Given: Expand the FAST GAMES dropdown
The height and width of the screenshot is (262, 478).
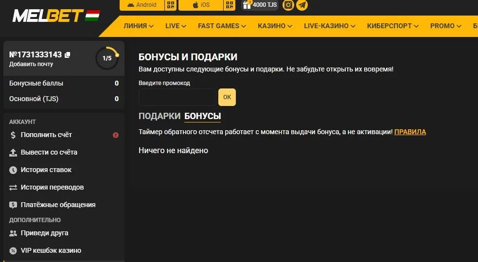Looking at the screenshot, I should coord(222,26).
